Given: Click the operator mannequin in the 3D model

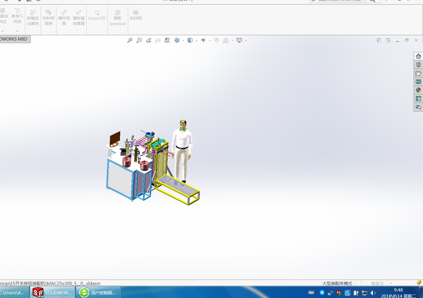Looking at the screenshot, I should 182,151.
